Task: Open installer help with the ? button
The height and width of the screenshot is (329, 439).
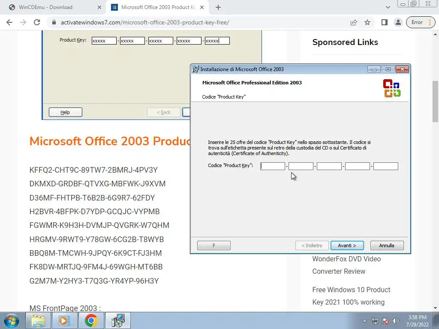Action: pyautogui.click(x=214, y=245)
